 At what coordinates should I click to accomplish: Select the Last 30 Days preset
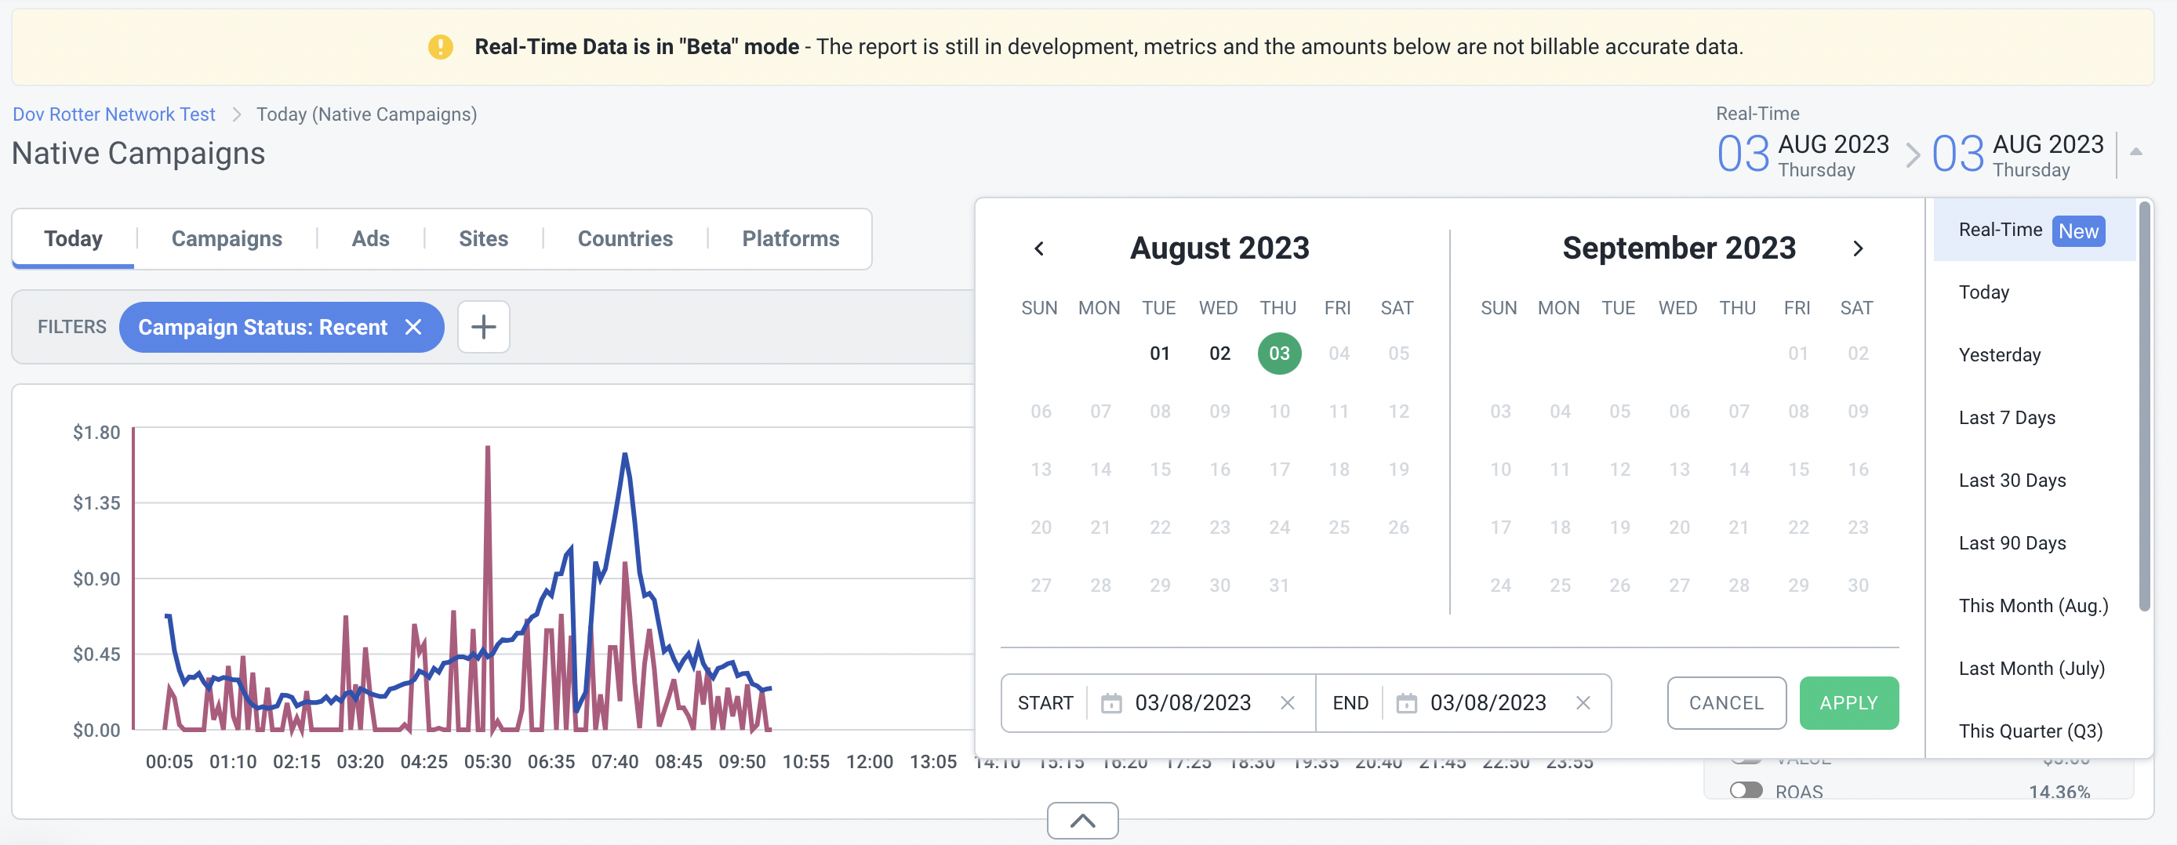tap(2012, 479)
